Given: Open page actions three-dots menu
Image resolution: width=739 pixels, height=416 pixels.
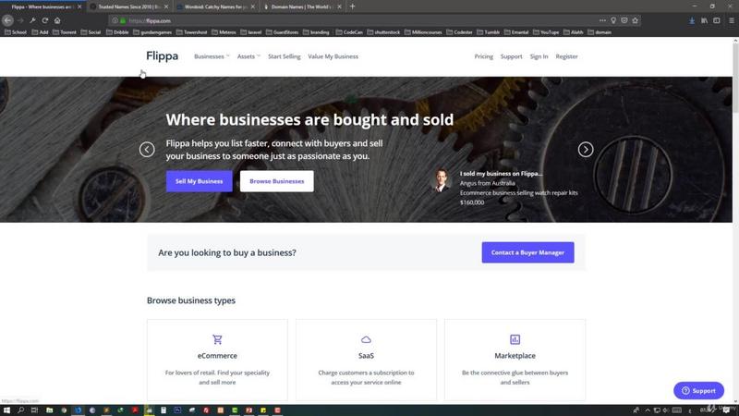Looking at the screenshot, I should click(602, 20).
